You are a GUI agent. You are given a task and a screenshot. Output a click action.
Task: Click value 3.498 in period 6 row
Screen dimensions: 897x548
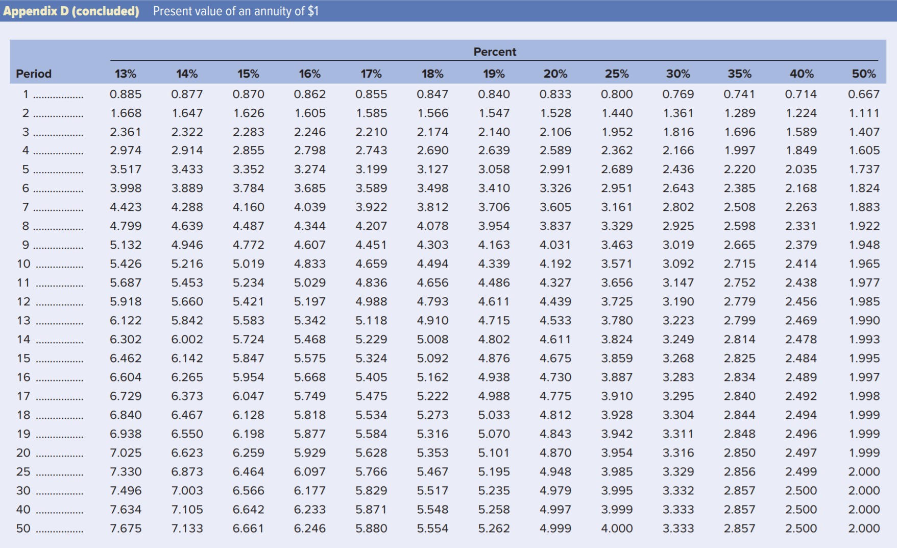432,188
